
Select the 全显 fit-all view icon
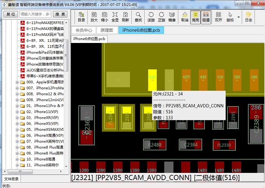click(x=115, y=17)
